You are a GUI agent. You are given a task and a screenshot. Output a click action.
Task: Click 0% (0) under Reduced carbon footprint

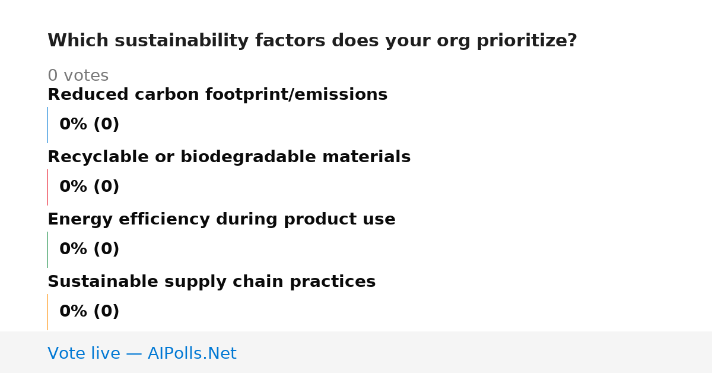[89, 125]
